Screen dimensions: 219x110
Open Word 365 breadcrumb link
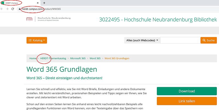click(x=95, y=58)
